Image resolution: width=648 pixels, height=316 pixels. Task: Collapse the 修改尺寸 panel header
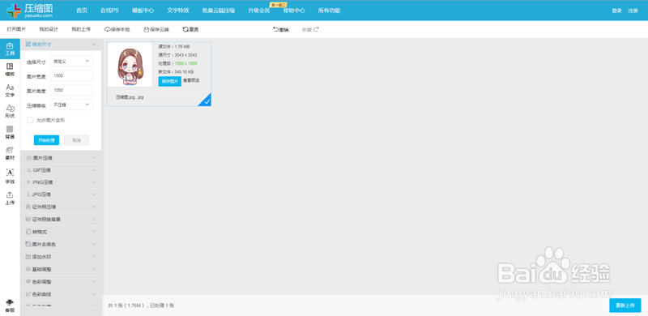tap(61, 45)
